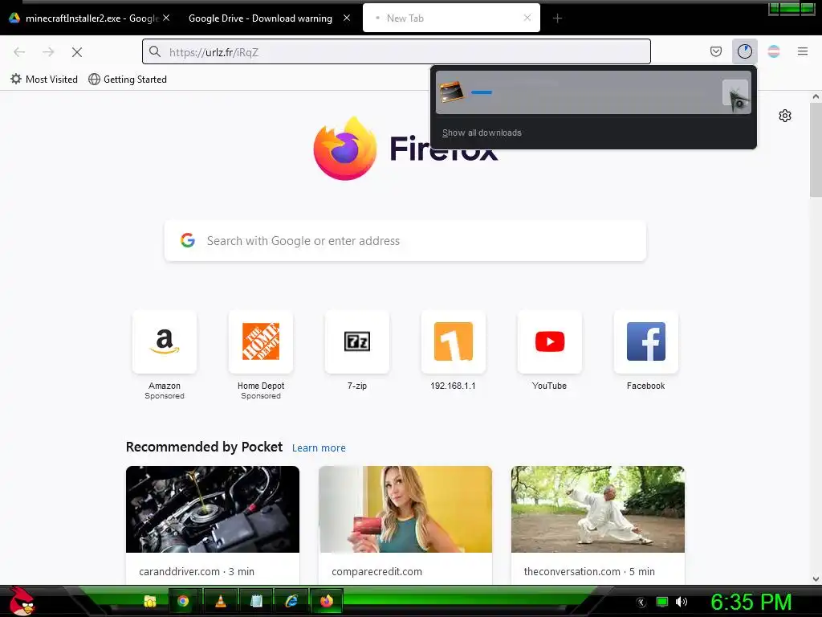The image size is (822, 617).
Task: Click the Angry Birds start button
Action: coord(22,601)
